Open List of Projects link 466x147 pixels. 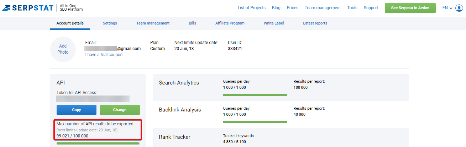(251, 8)
